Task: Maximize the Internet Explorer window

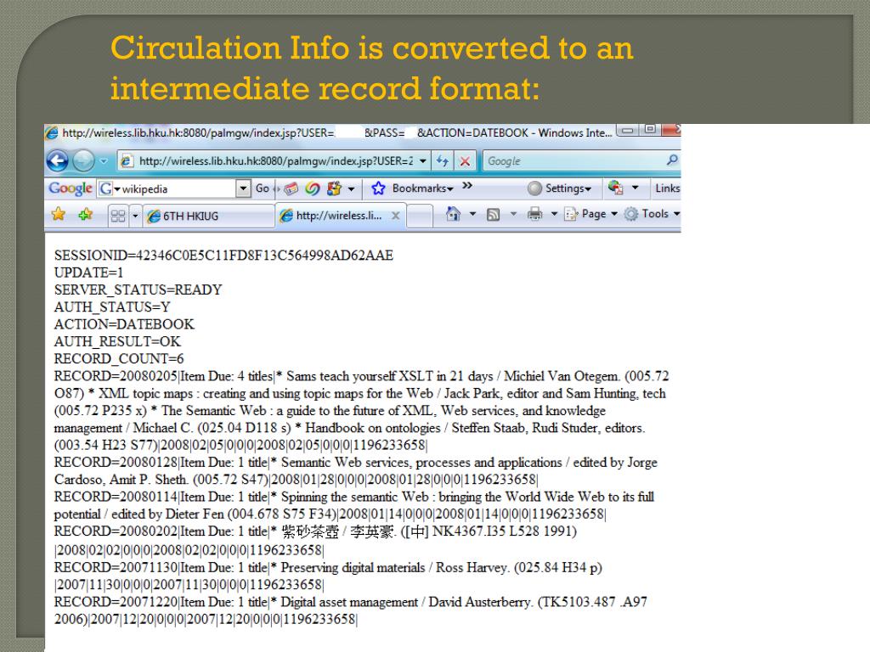Action: point(650,130)
